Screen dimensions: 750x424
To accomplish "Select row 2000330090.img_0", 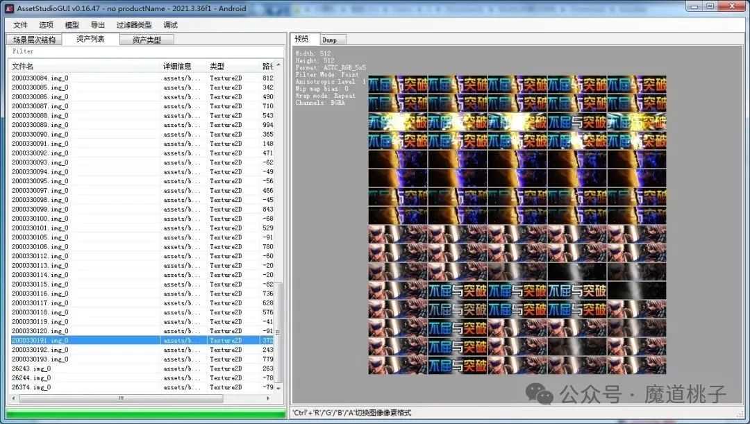I will coord(142,135).
